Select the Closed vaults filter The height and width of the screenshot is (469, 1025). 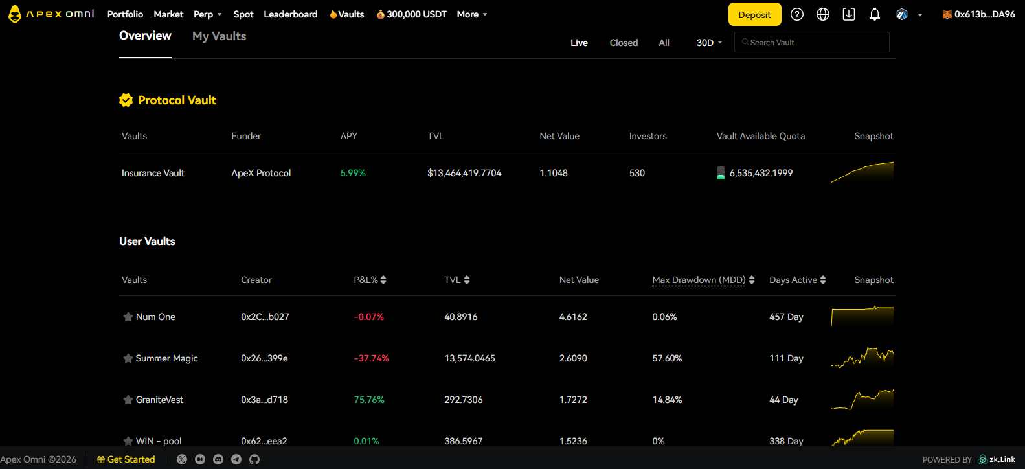[624, 43]
